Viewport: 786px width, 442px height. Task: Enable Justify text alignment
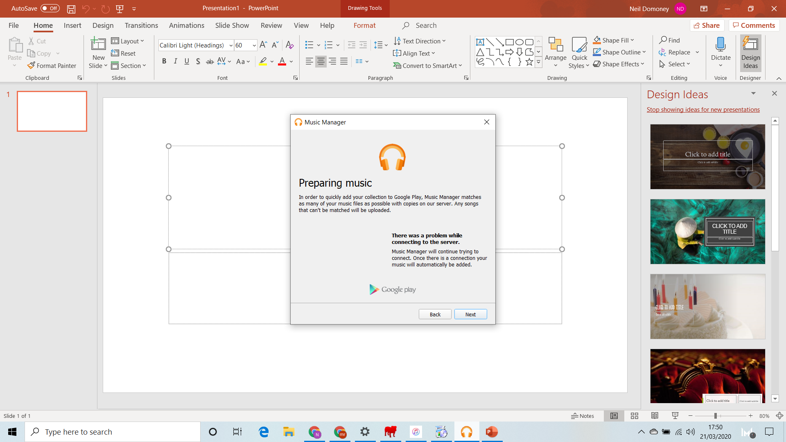coord(344,61)
